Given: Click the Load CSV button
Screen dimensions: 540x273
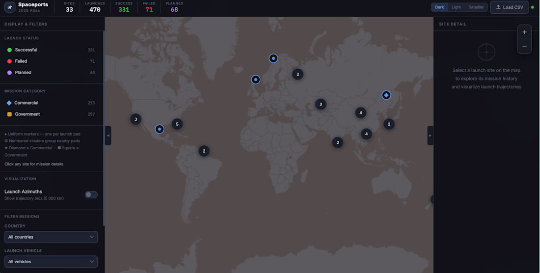Looking at the screenshot, I should tap(510, 7).
